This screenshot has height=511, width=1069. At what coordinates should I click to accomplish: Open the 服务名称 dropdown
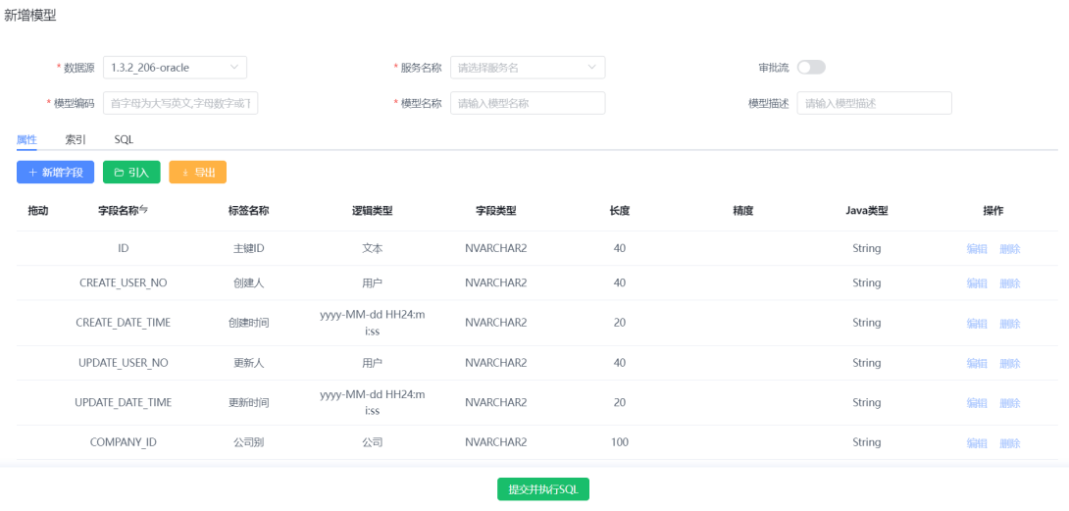point(528,67)
